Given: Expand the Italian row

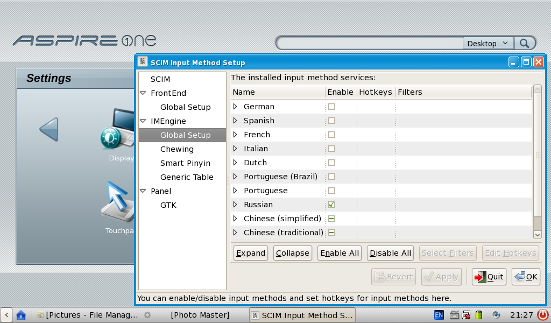Looking at the screenshot, I should pyautogui.click(x=236, y=149).
